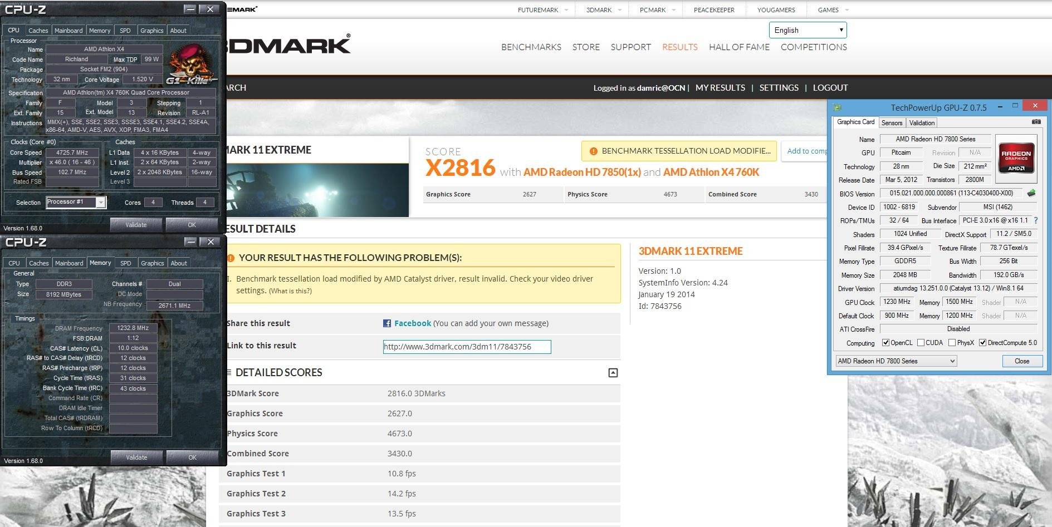Open the HALL OF FAME page

coord(739,47)
